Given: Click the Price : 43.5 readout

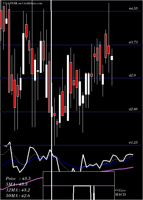Looking at the screenshot, I should 18,179.
